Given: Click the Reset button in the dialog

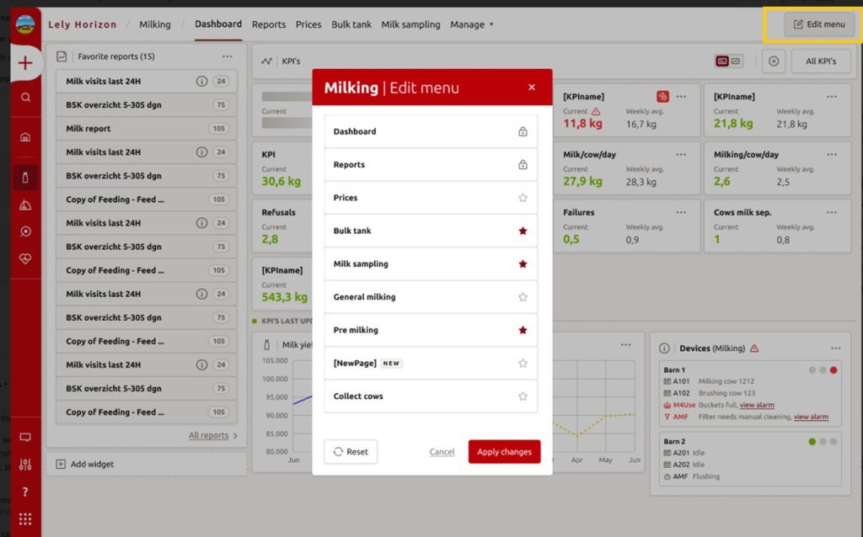Looking at the screenshot, I should point(351,452).
